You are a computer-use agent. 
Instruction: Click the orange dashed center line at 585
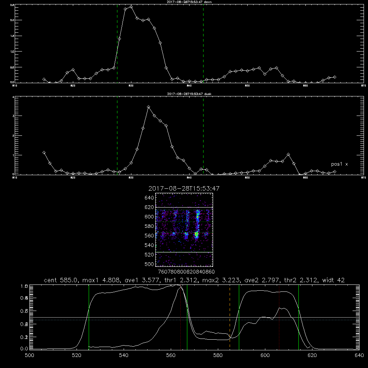pos(230,317)
